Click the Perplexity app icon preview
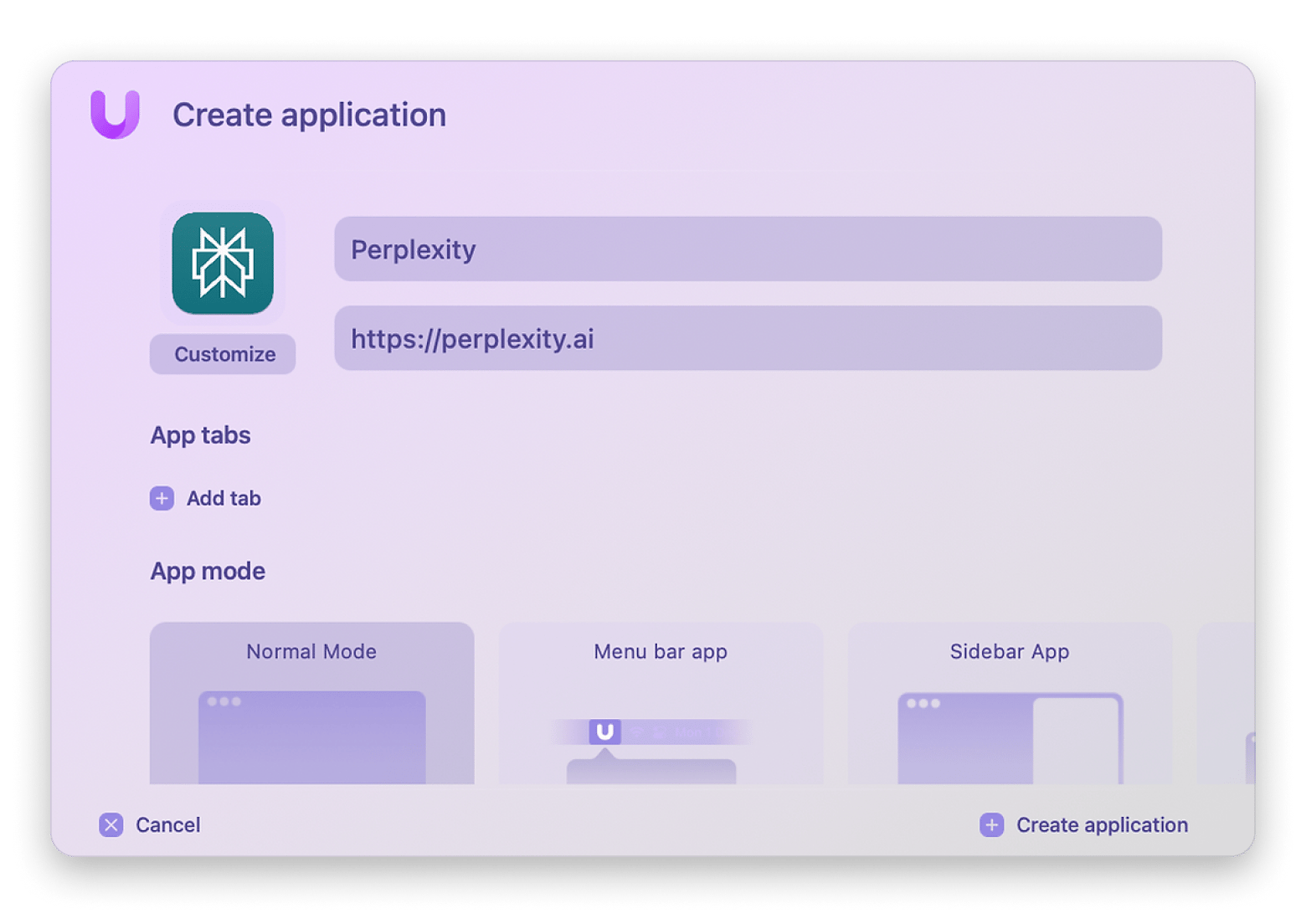 point(223,263)
